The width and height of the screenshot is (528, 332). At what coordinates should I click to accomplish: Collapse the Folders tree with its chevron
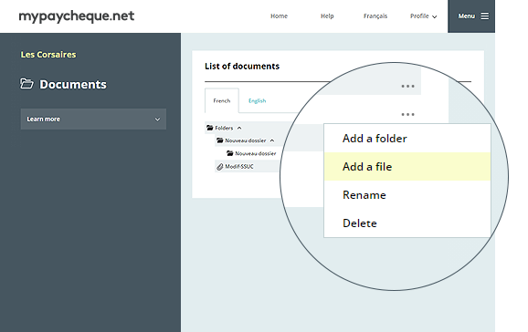pyautogui.click(x=239, y=128)
